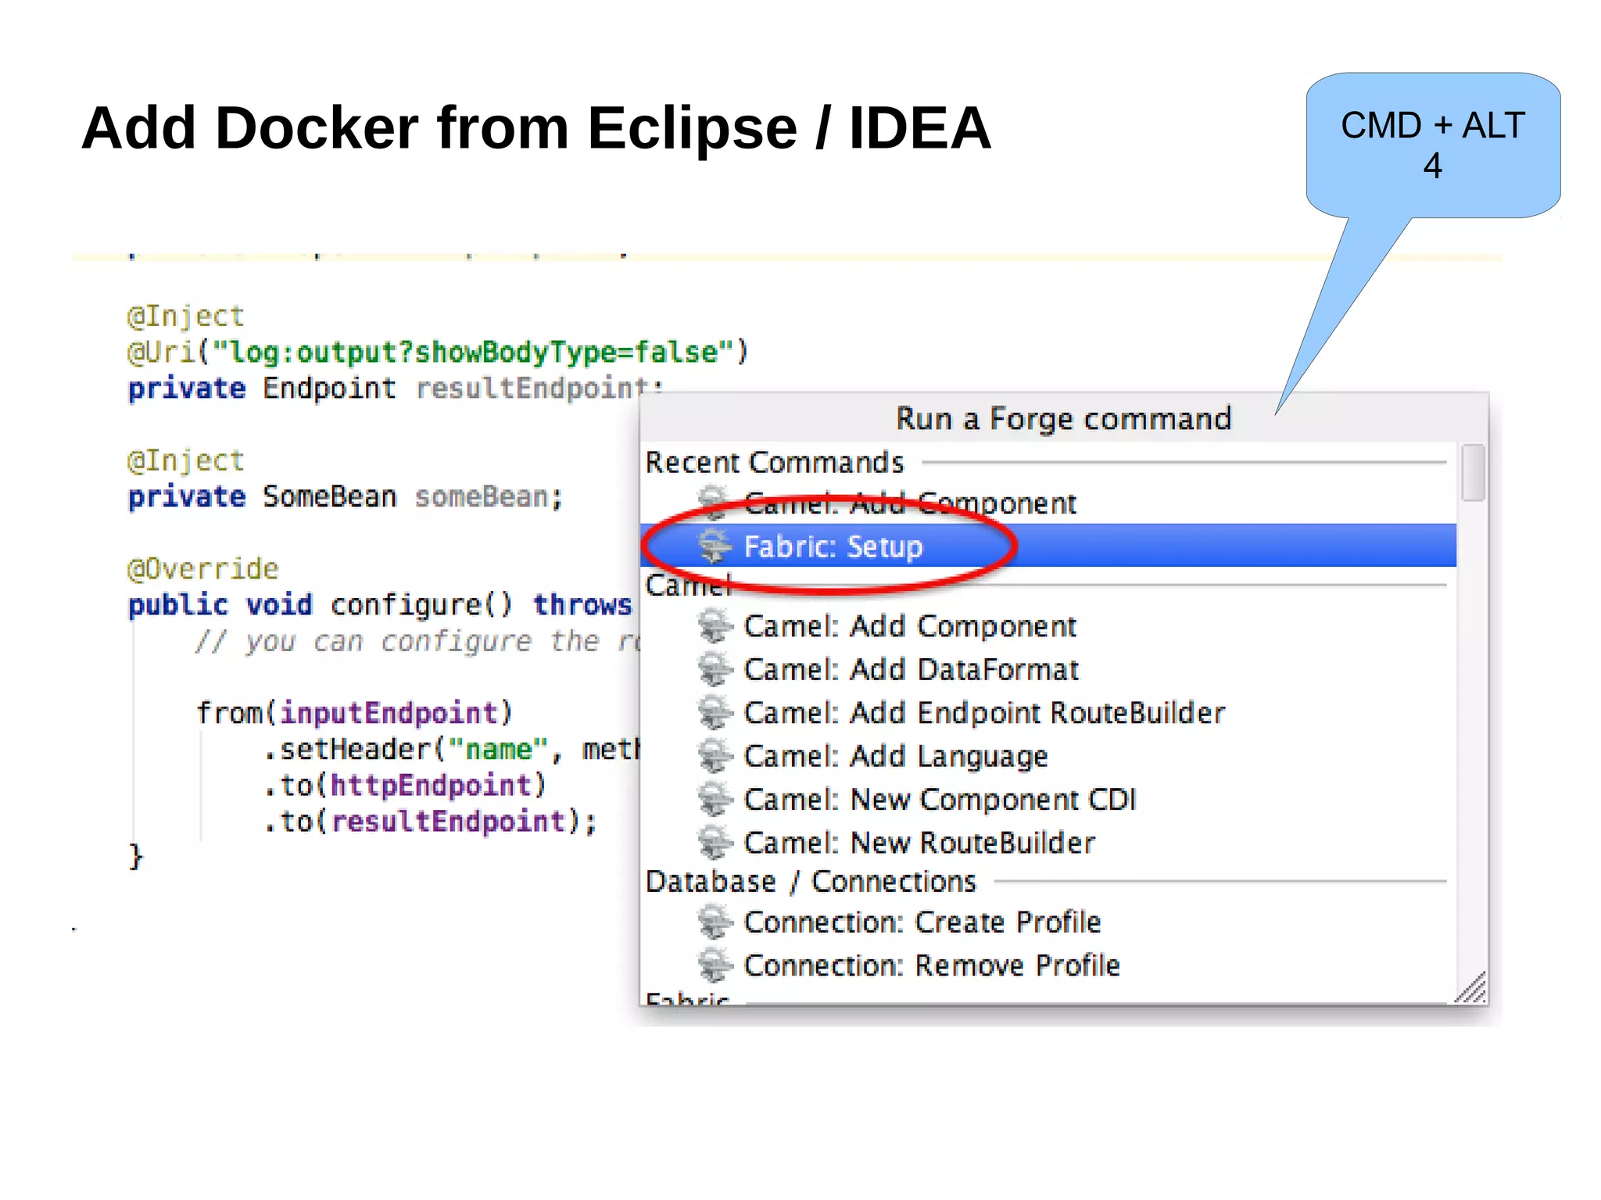Click the Camel: Add DataFormat icon
Image resolution: width=1601 pixels, height=1200 pixels.
pos(714,670)
